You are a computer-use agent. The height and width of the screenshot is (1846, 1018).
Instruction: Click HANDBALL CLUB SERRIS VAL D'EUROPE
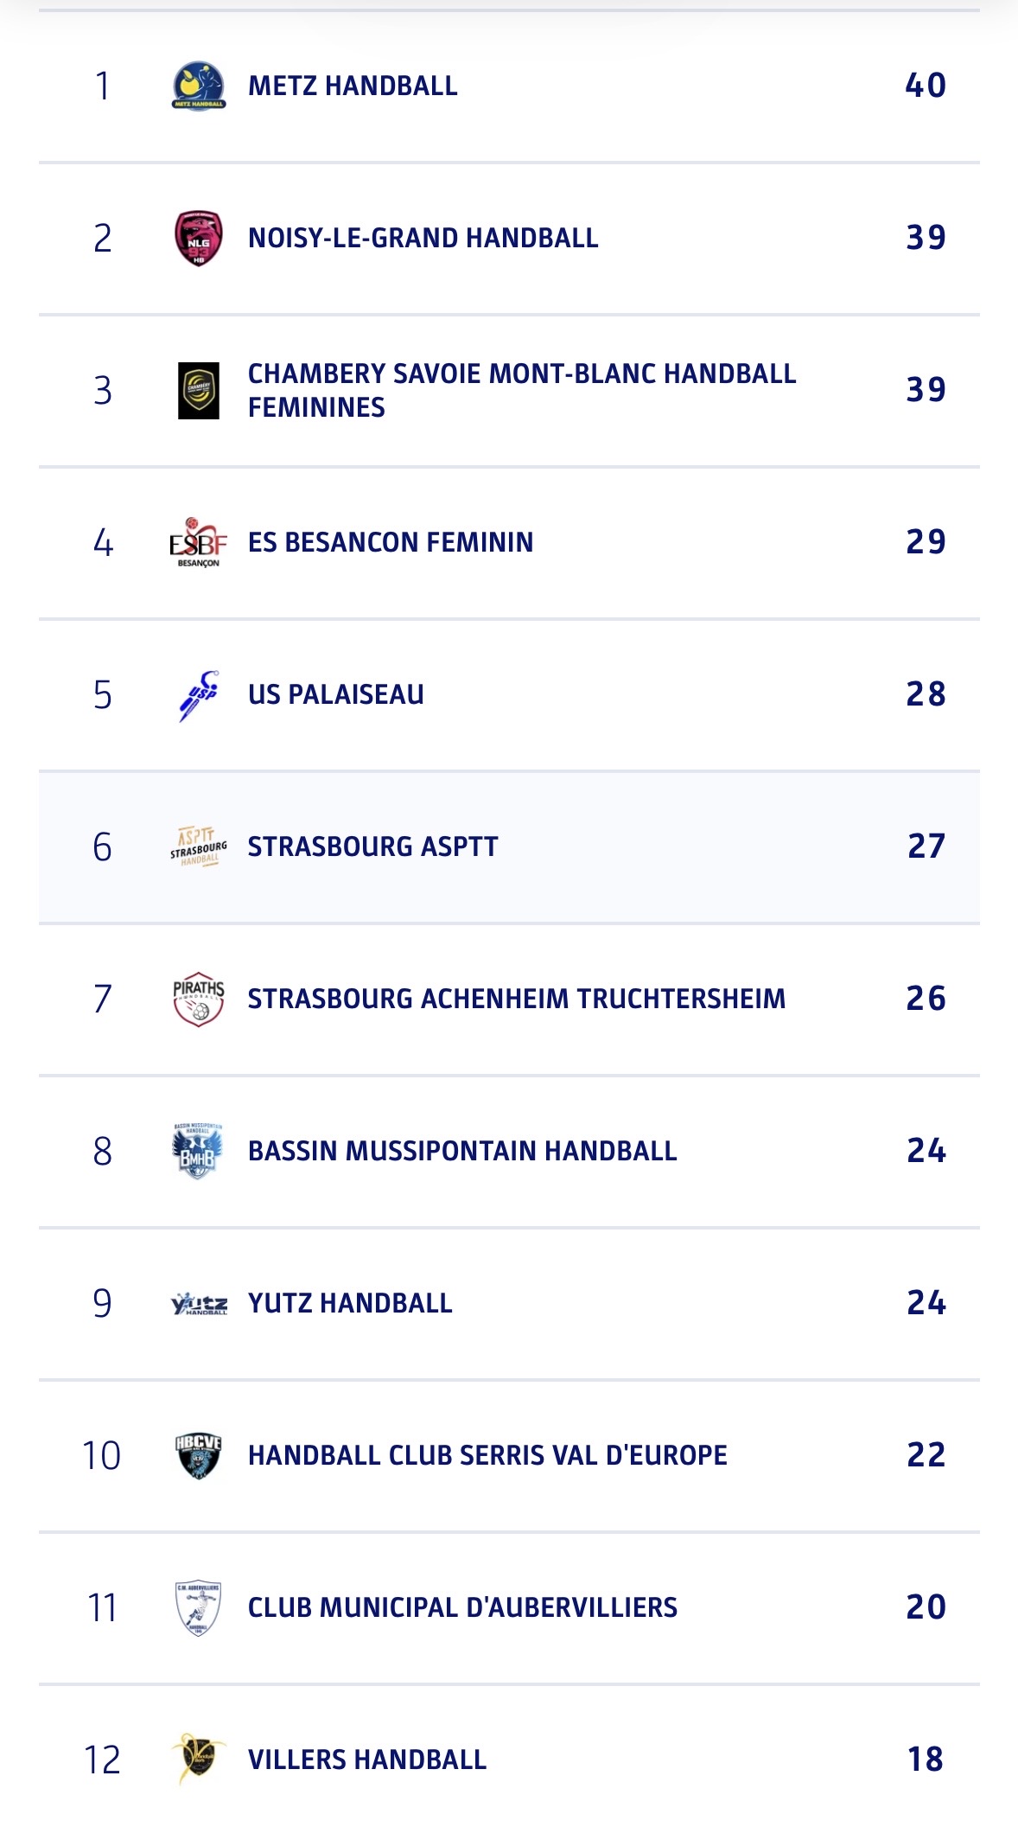(x=487, y=1455)
